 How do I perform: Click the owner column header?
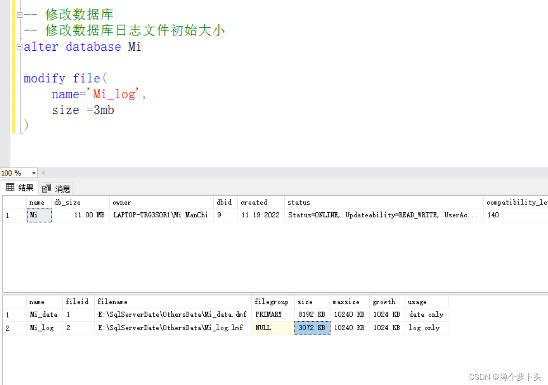(161, 203)
